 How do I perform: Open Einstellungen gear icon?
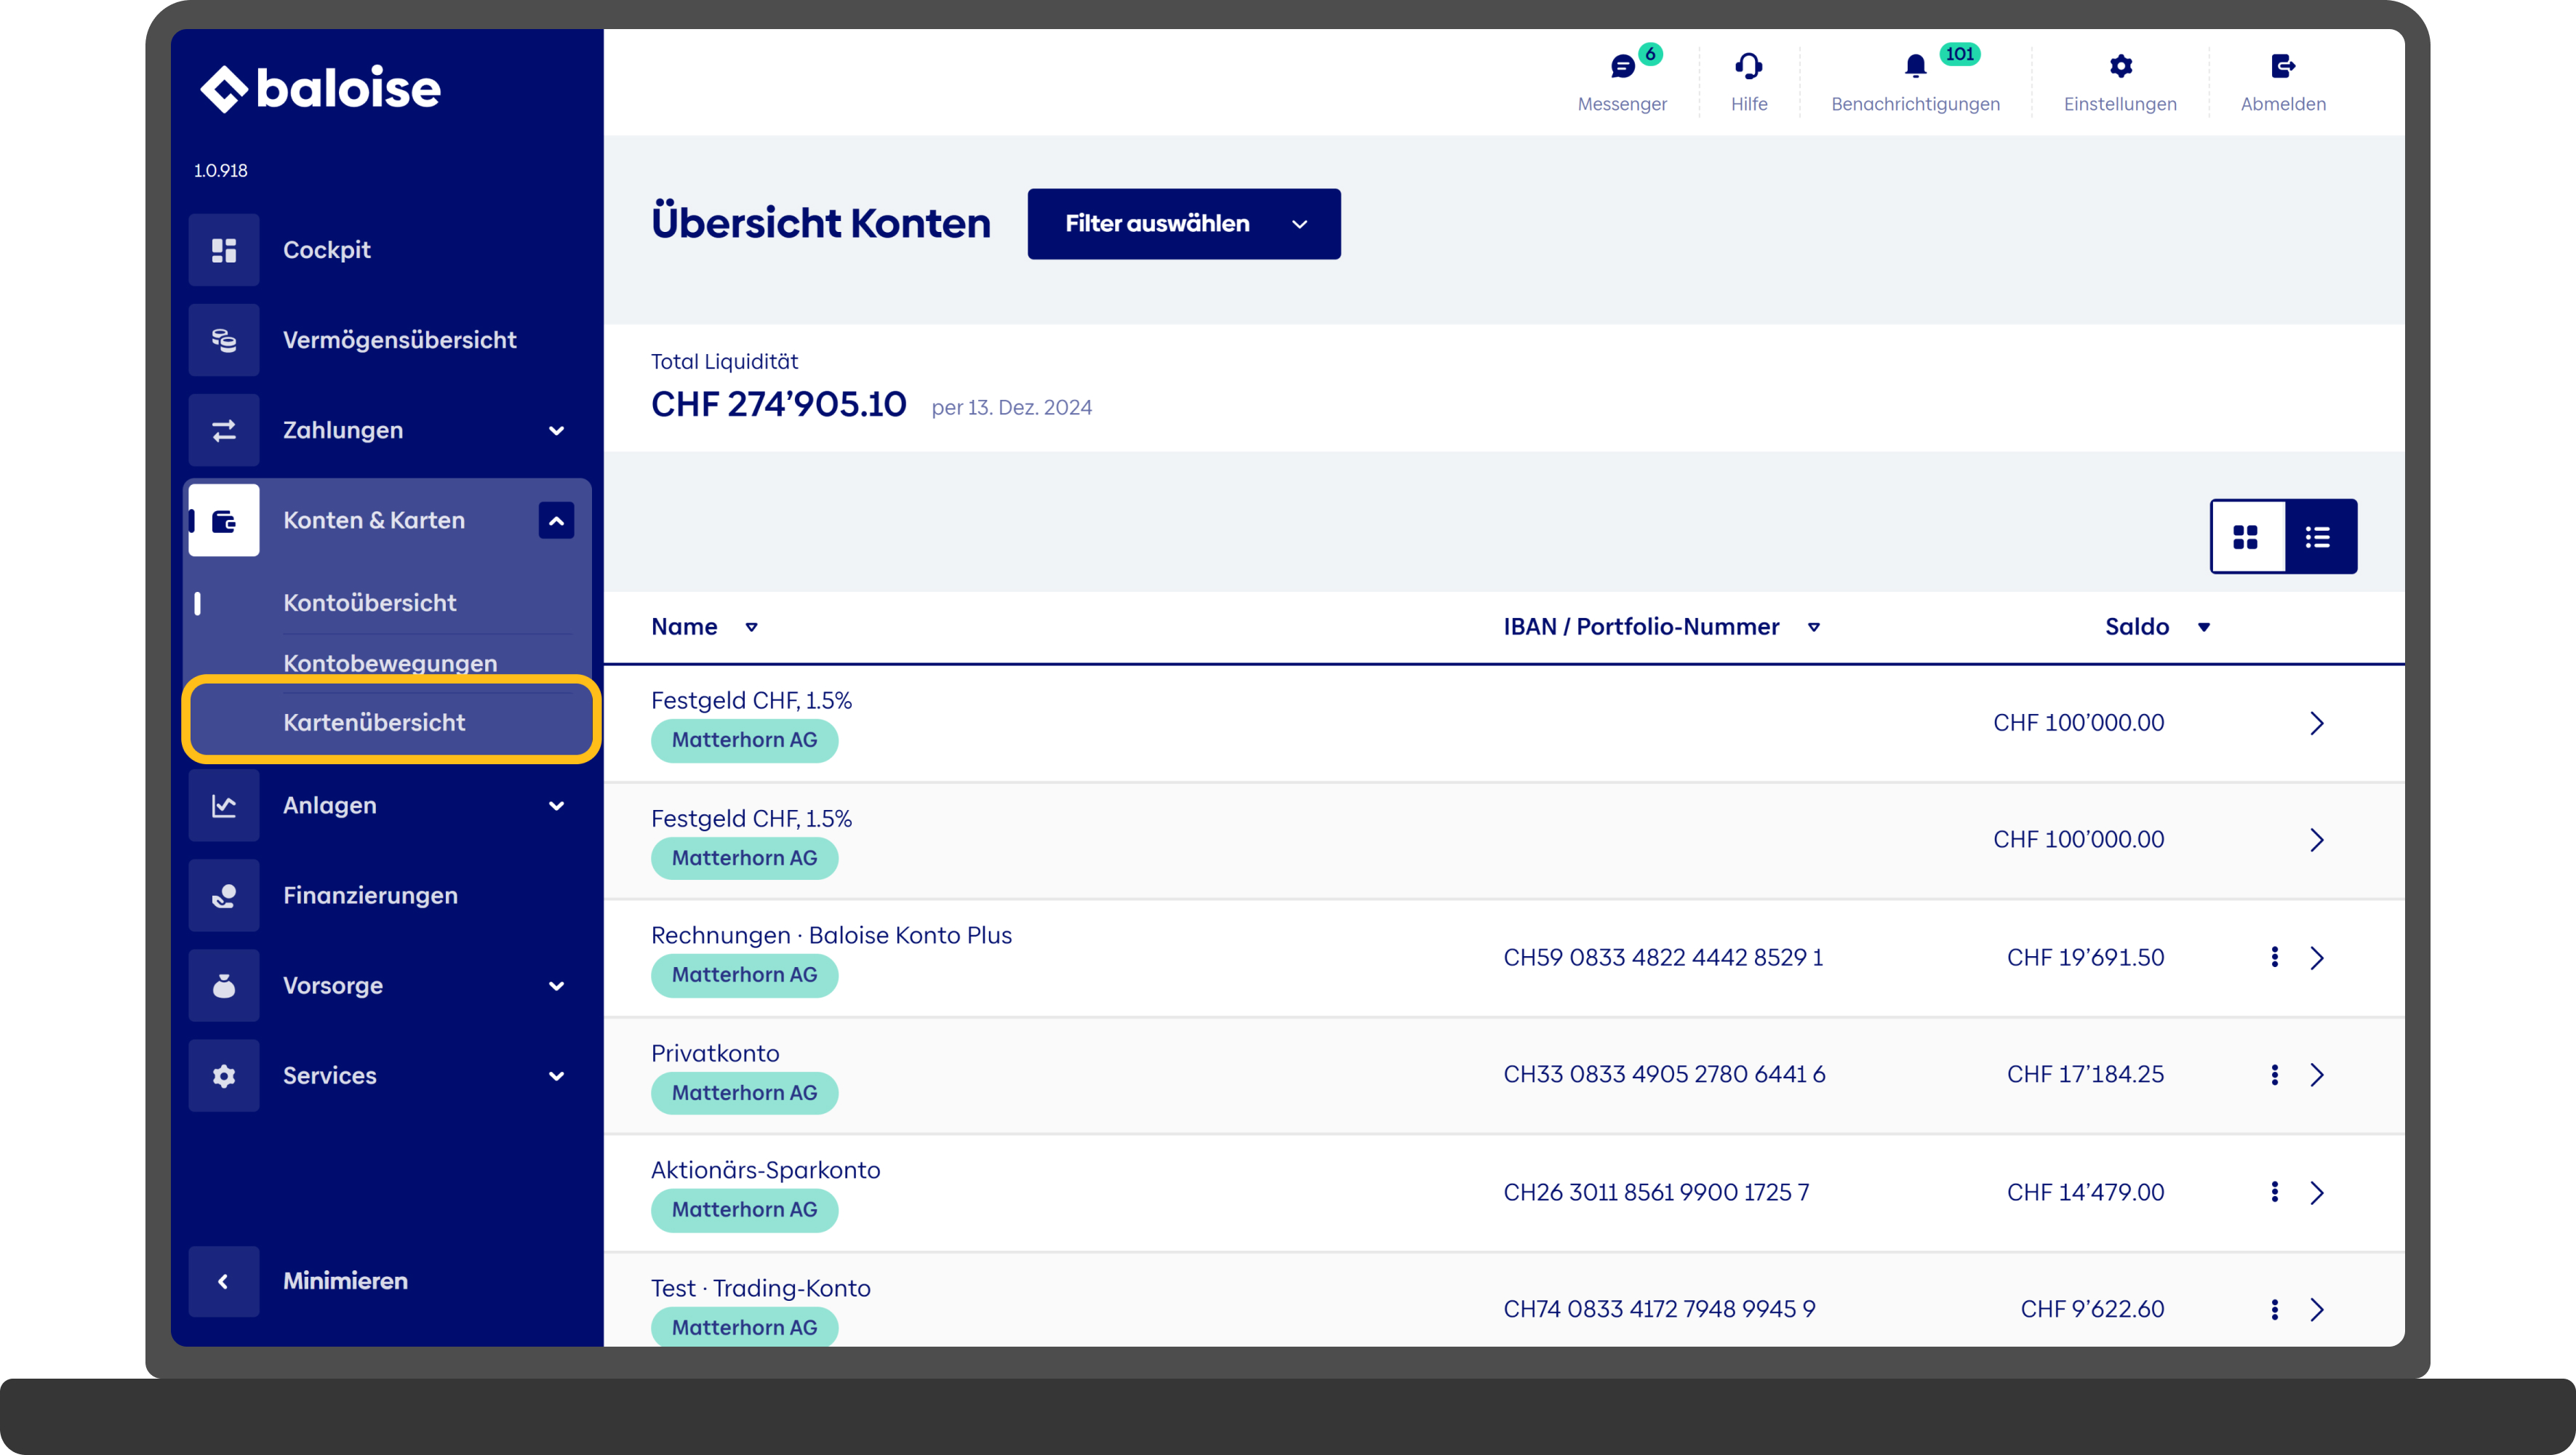pos(2120,67)
